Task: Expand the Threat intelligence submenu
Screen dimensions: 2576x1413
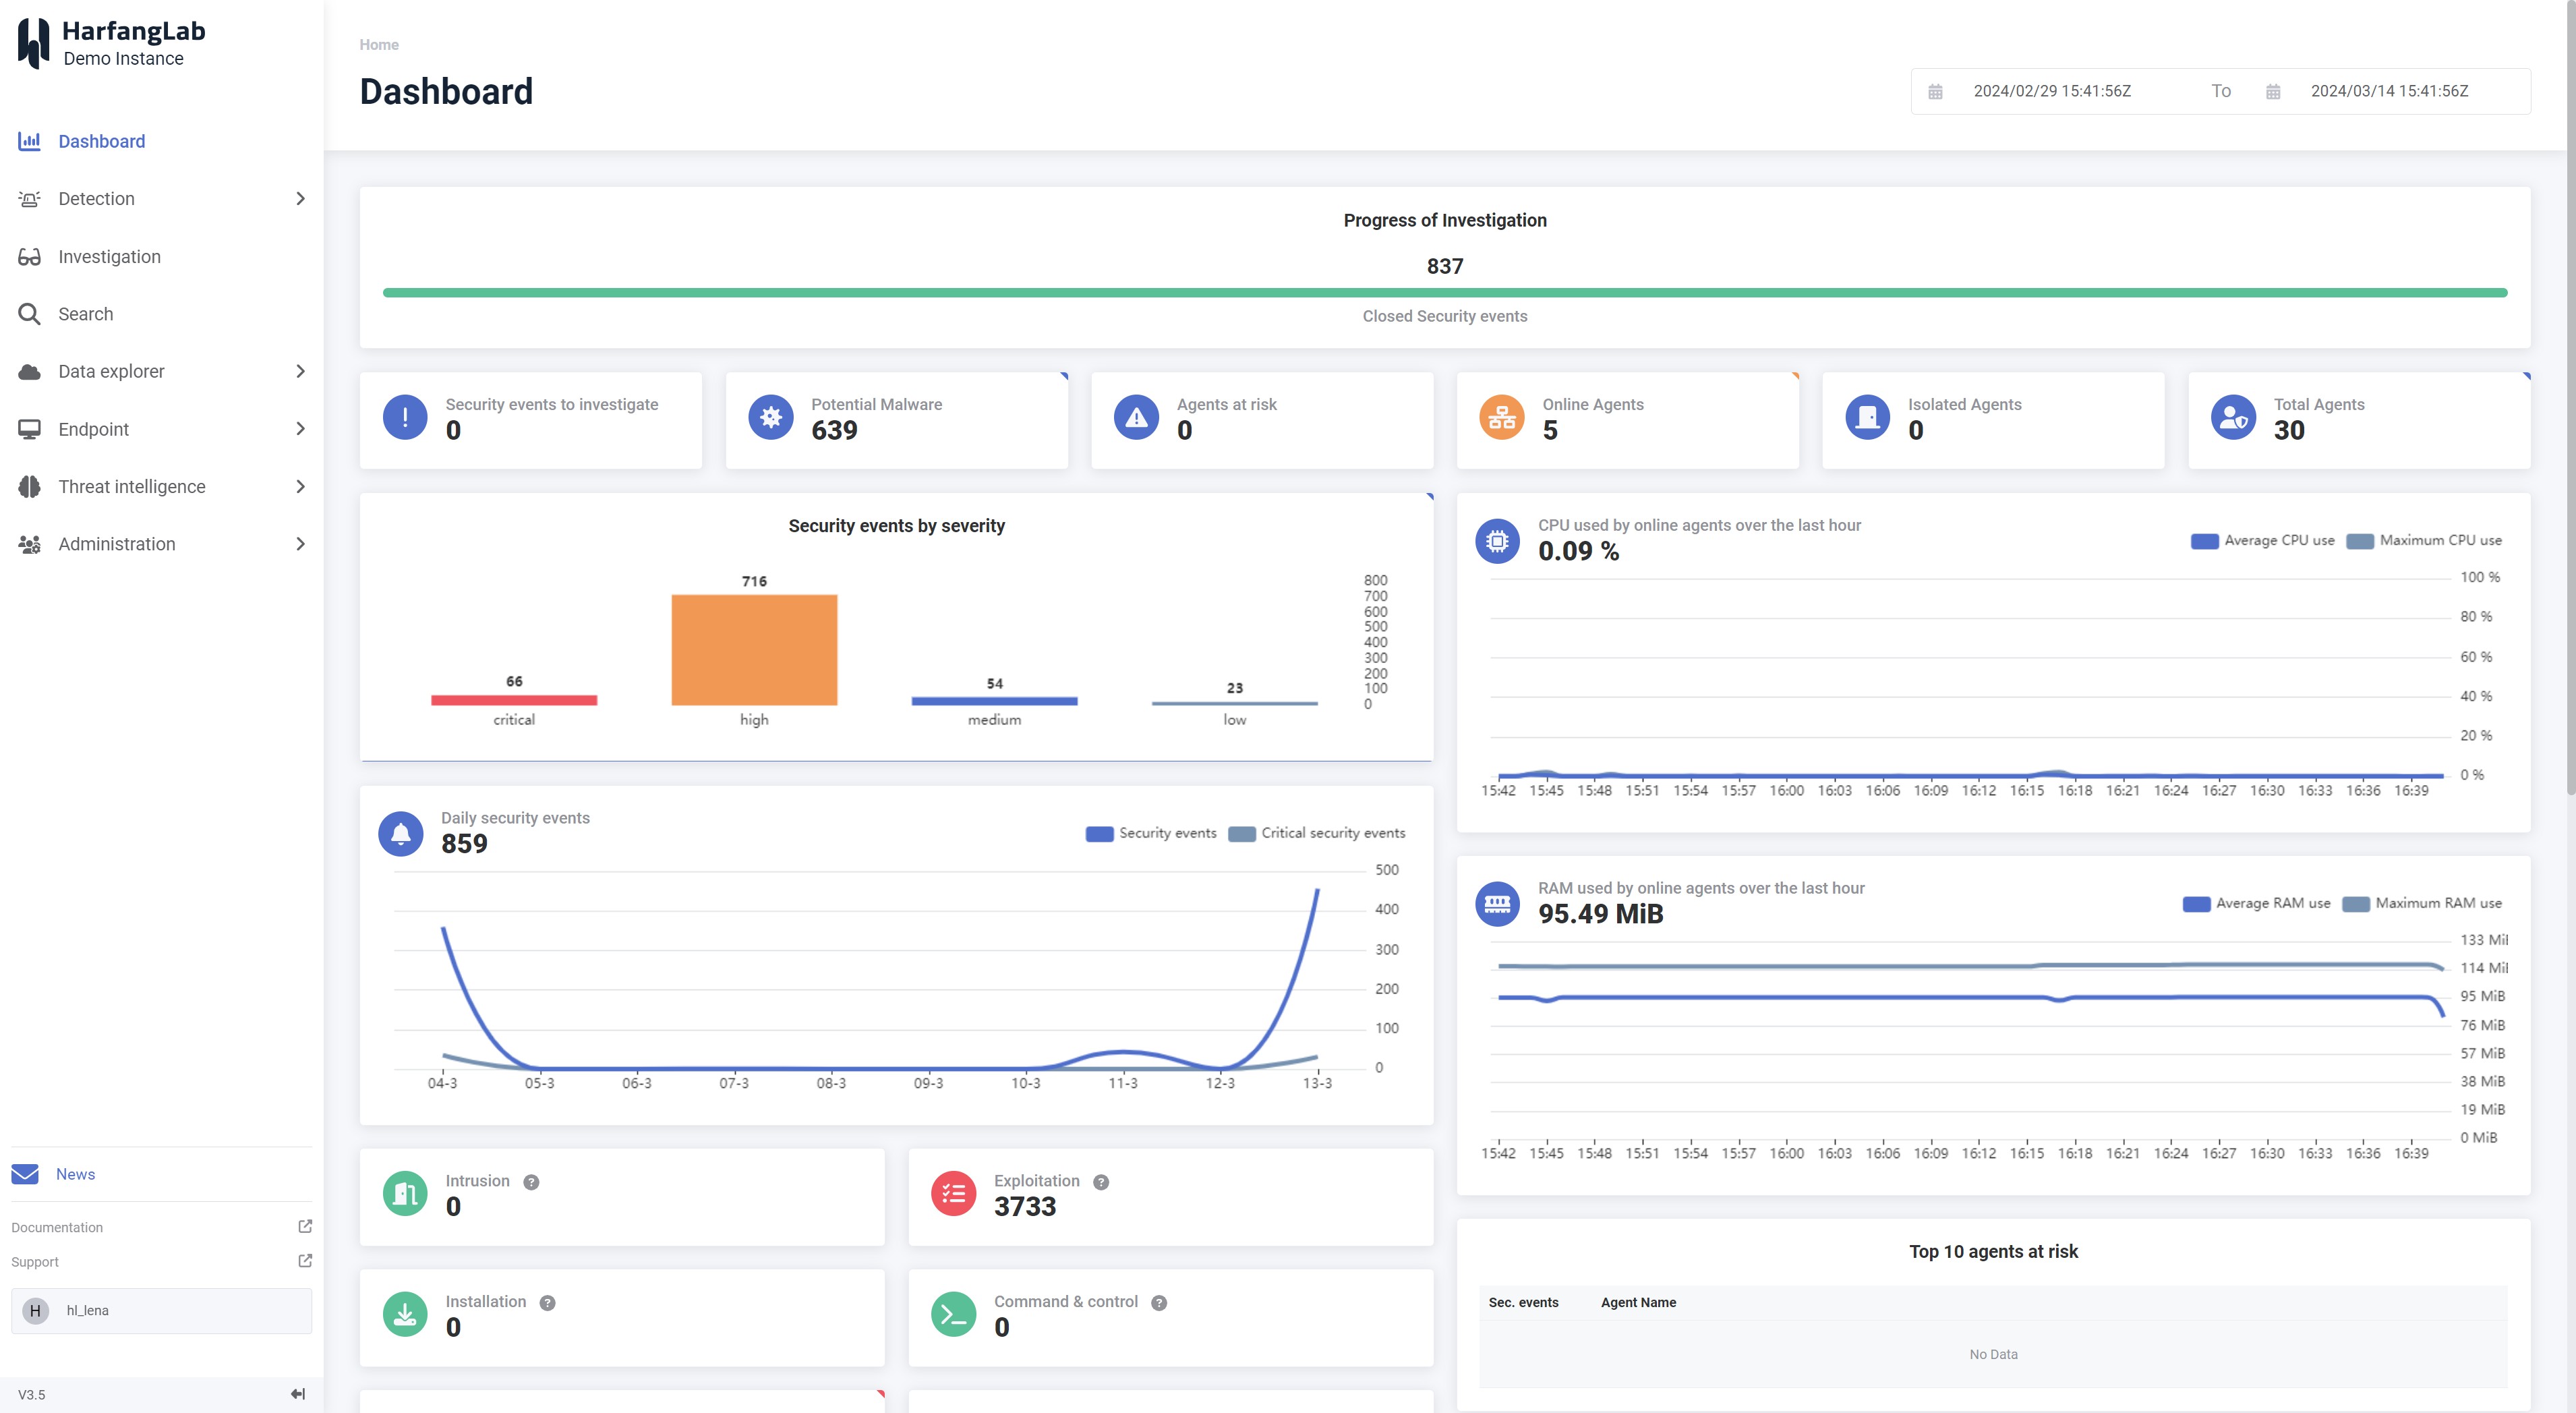Action: (x=300, y=487)
